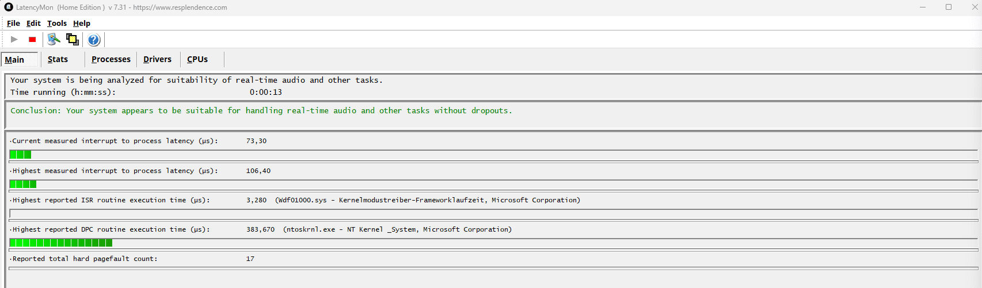Maximize the LatencyMon window

click(949, 7)
